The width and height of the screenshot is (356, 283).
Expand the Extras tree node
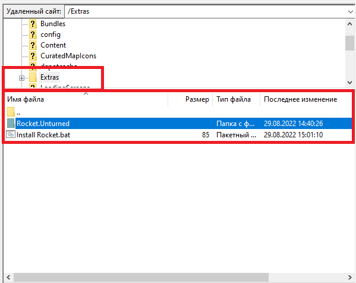coord(21,78)
